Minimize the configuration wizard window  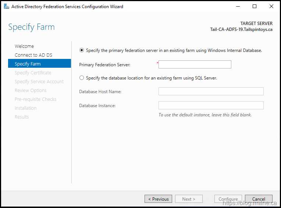point(238,7)
